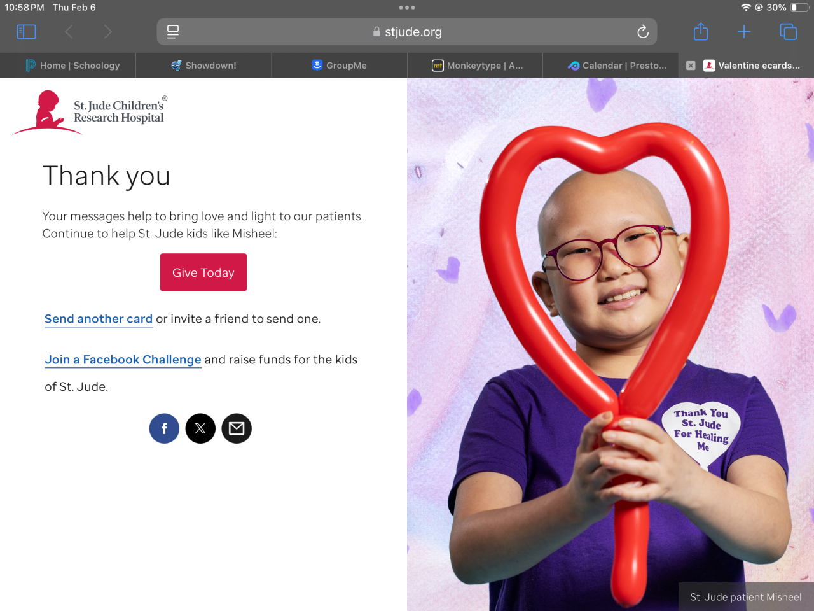The width and height of the screenshot is (814, 611).
Task: Open a new tab with plus icon
Action: 744,32
